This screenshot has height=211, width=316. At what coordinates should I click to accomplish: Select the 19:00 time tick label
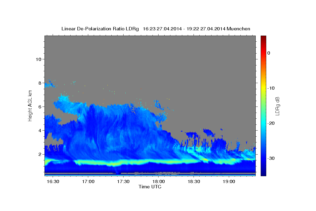tap(229, 182)
